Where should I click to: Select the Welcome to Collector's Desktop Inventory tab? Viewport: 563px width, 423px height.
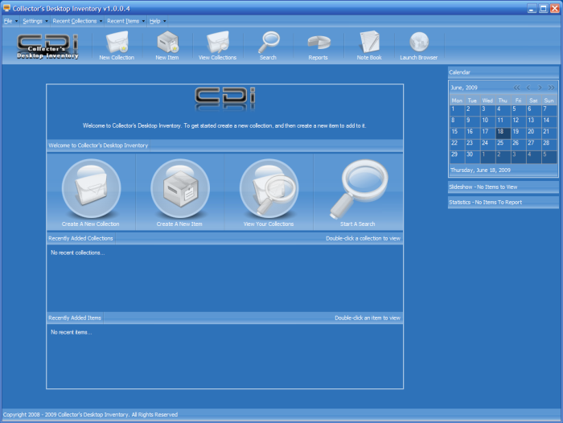pos(98,146)
